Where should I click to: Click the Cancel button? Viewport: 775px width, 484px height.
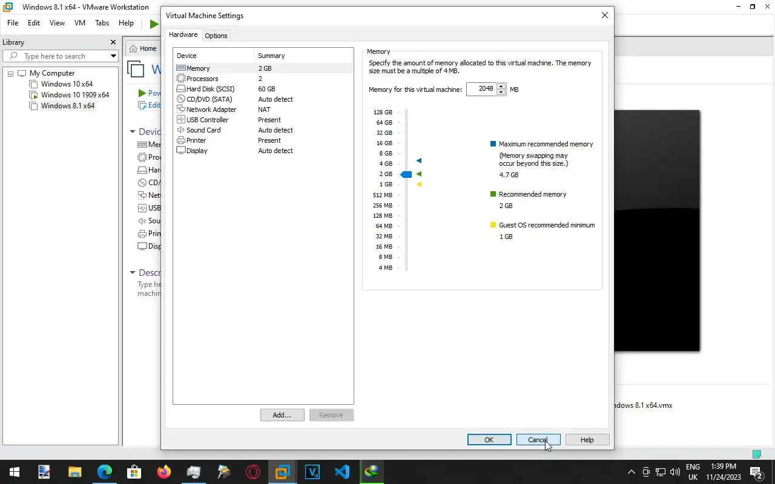pyautogui.click(x=538, y=440)
